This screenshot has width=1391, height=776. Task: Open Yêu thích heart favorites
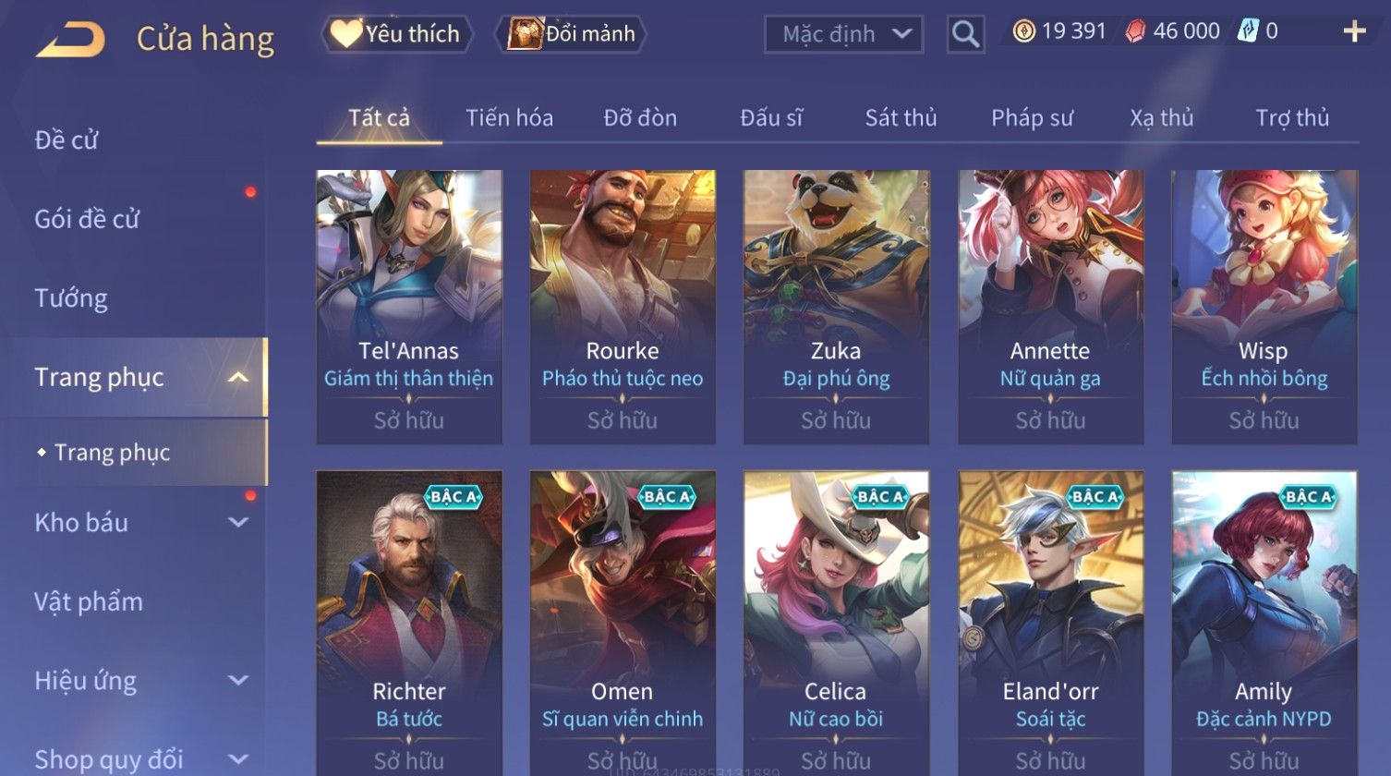[x=396, y=34]
